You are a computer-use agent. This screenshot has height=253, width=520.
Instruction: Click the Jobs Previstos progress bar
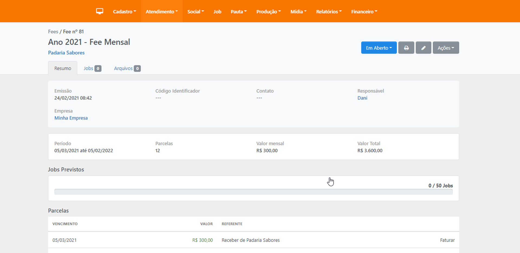253,192
